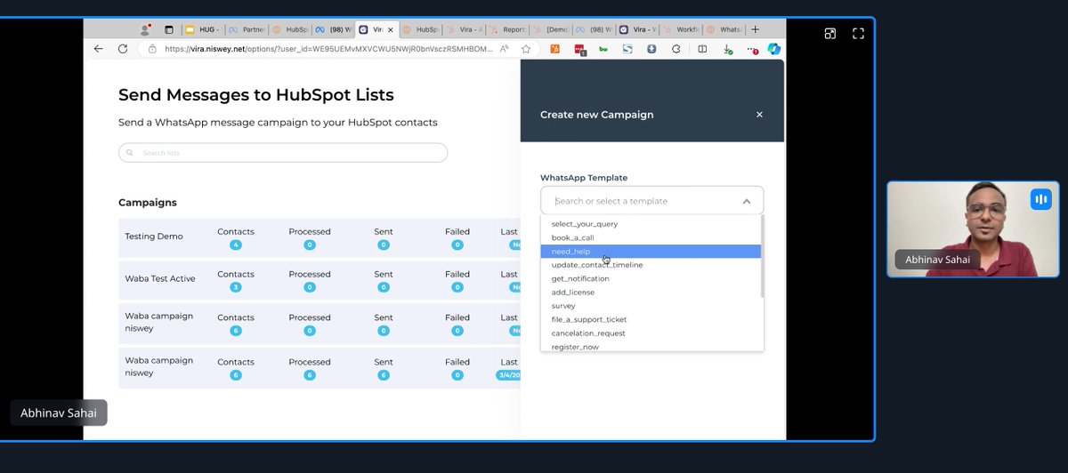Click Processed badge in Testing Demo row
Screen dimensions: 1068x473
click(x=310, y=245)
